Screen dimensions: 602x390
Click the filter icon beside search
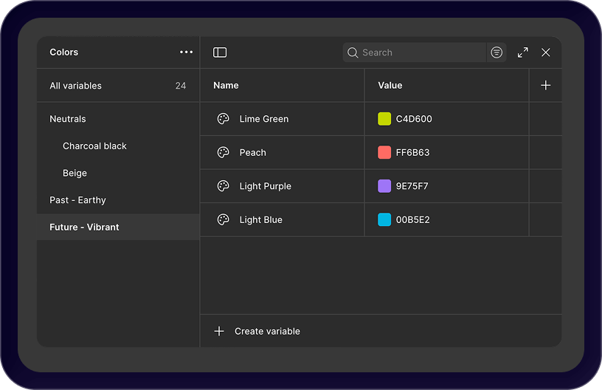tap(497, 52)
